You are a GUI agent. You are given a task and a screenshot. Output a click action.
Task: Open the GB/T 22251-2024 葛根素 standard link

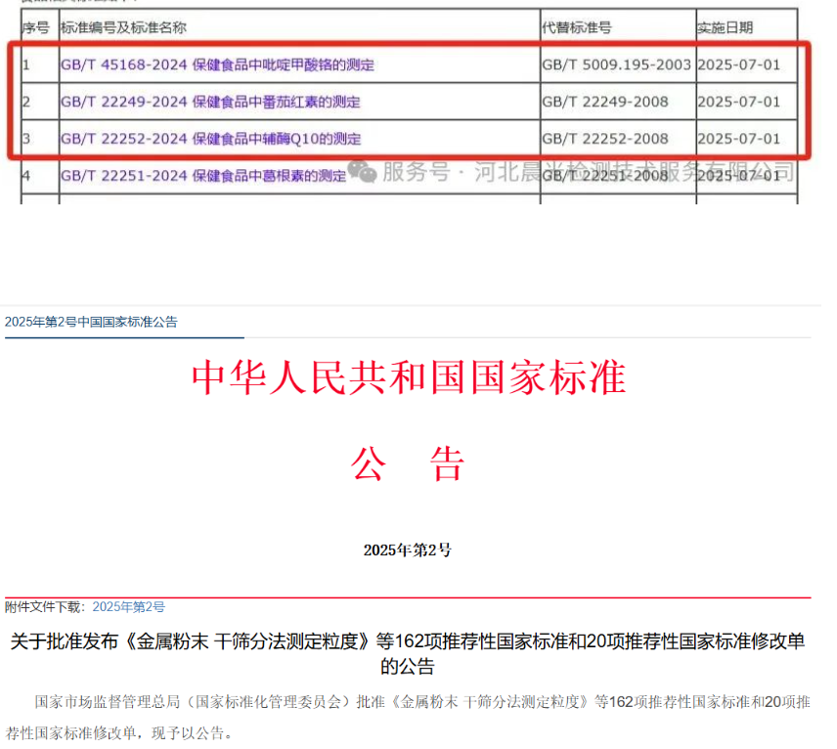(x=203, y=176)
